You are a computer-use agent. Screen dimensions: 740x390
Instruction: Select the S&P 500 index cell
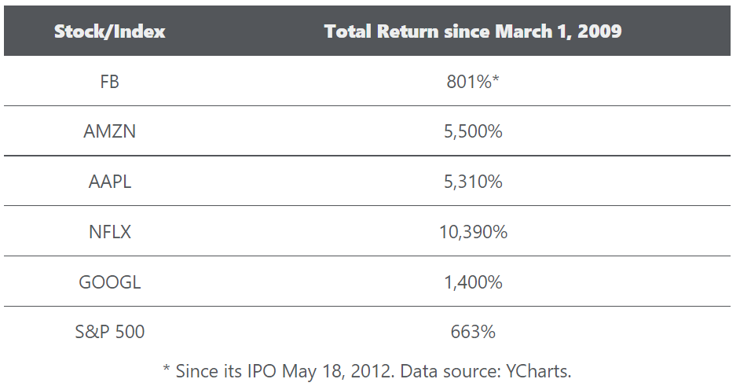coord(110,333)
